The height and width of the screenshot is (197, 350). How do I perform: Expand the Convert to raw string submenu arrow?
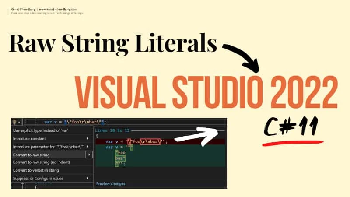point(89,155)
